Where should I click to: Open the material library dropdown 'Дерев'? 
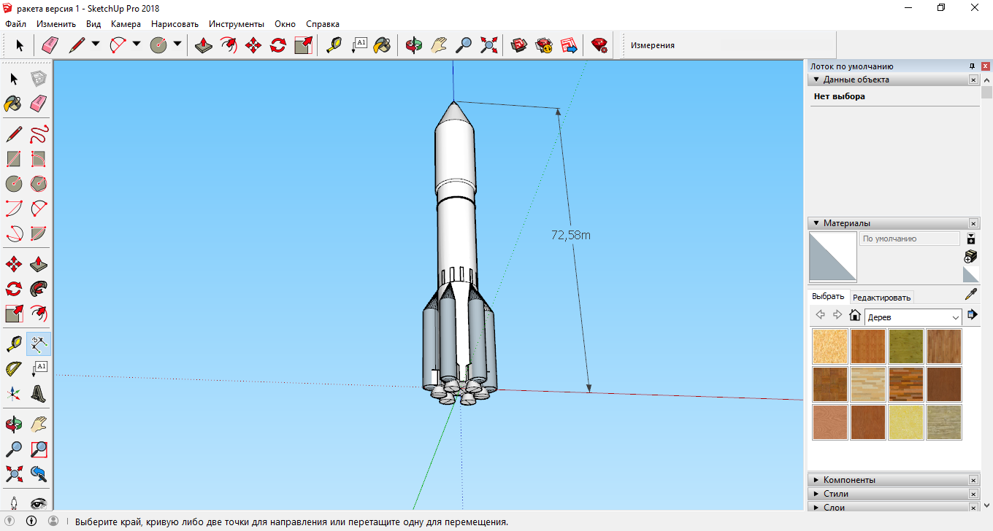point(913,317)
